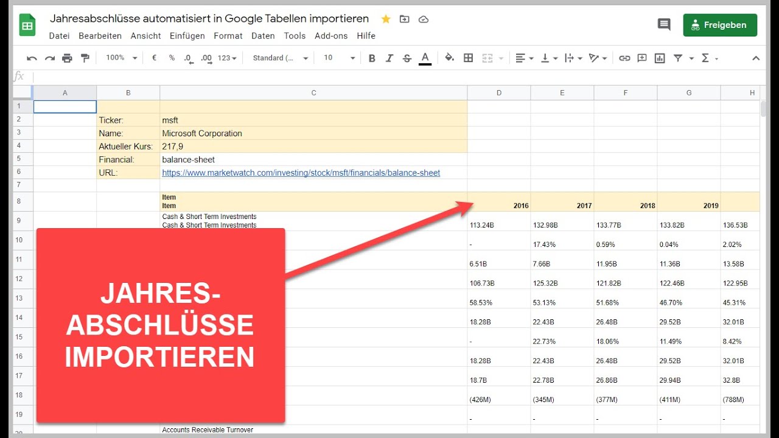Viewport: 779px width, 438px height.
Task: Open the Format menu
Action: (228, 36)
